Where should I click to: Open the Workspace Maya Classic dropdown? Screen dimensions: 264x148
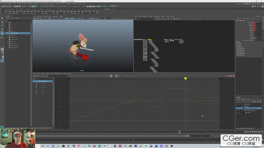click(x=251, y=4)
